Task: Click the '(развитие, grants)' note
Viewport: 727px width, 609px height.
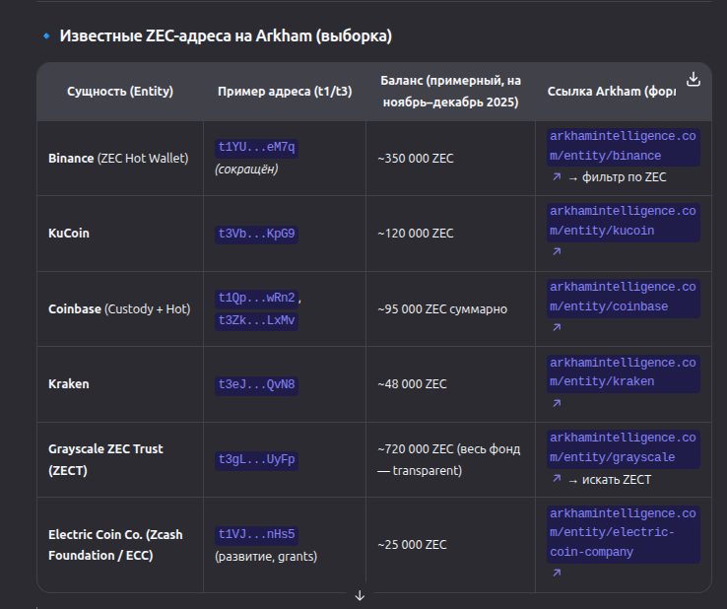Action: click(x=266, y=556)
